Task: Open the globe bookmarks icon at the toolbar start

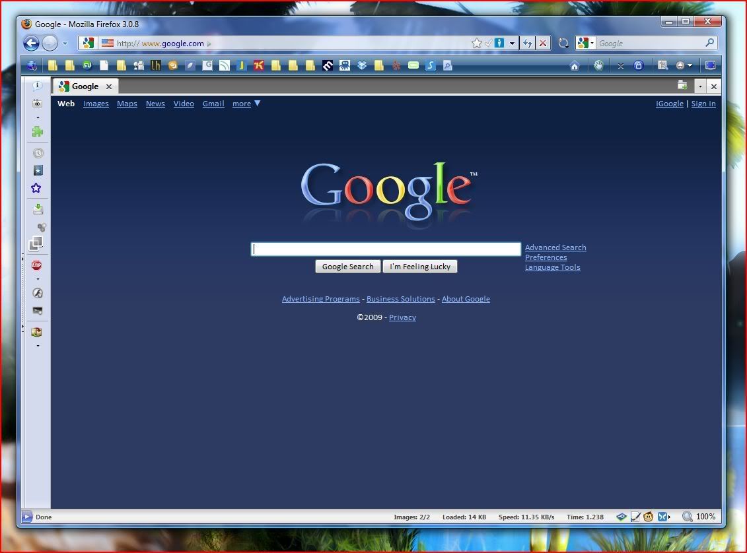Action: [32, 66]
